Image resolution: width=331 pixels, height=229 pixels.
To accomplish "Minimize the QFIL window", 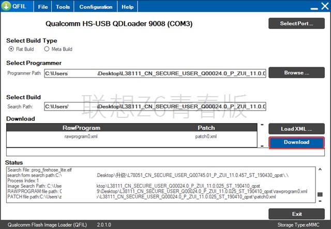I will 314,8.
